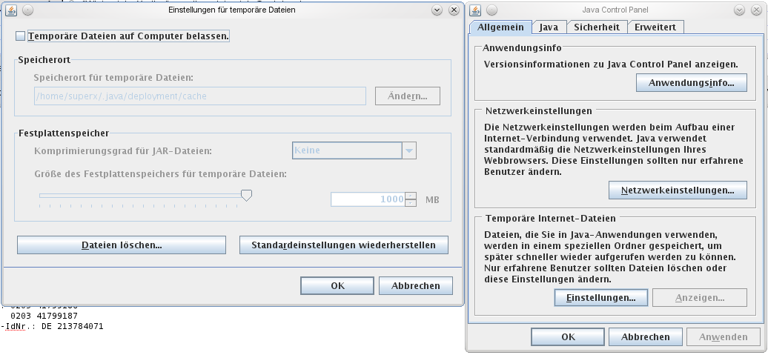Viewport: 768px width, 355px height.
Task: Click the cache path field /home/superx/.java/deployment/cache
Action: click(200, 96)
